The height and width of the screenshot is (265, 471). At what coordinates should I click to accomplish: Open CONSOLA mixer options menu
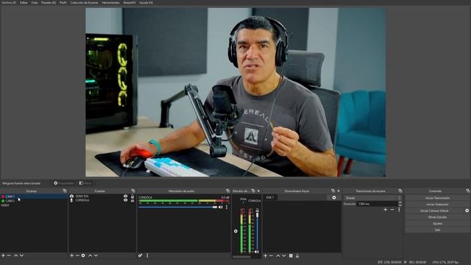pyautogui.click(x=227, y=207)
